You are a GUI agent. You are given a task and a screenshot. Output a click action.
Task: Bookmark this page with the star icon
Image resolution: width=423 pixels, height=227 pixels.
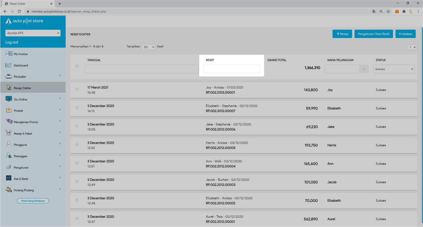388,12
